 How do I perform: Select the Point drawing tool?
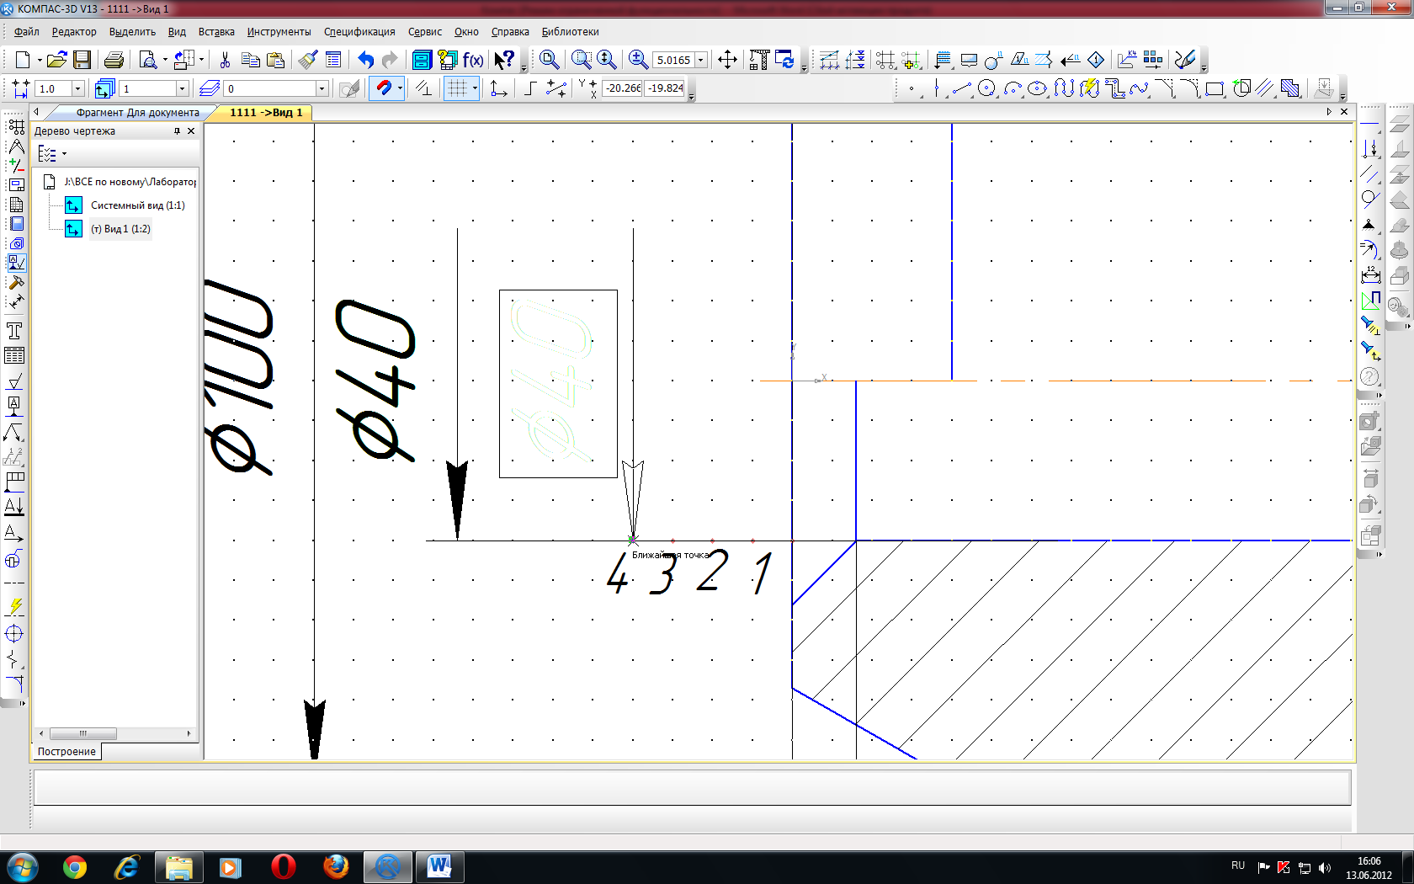point(912,88)
